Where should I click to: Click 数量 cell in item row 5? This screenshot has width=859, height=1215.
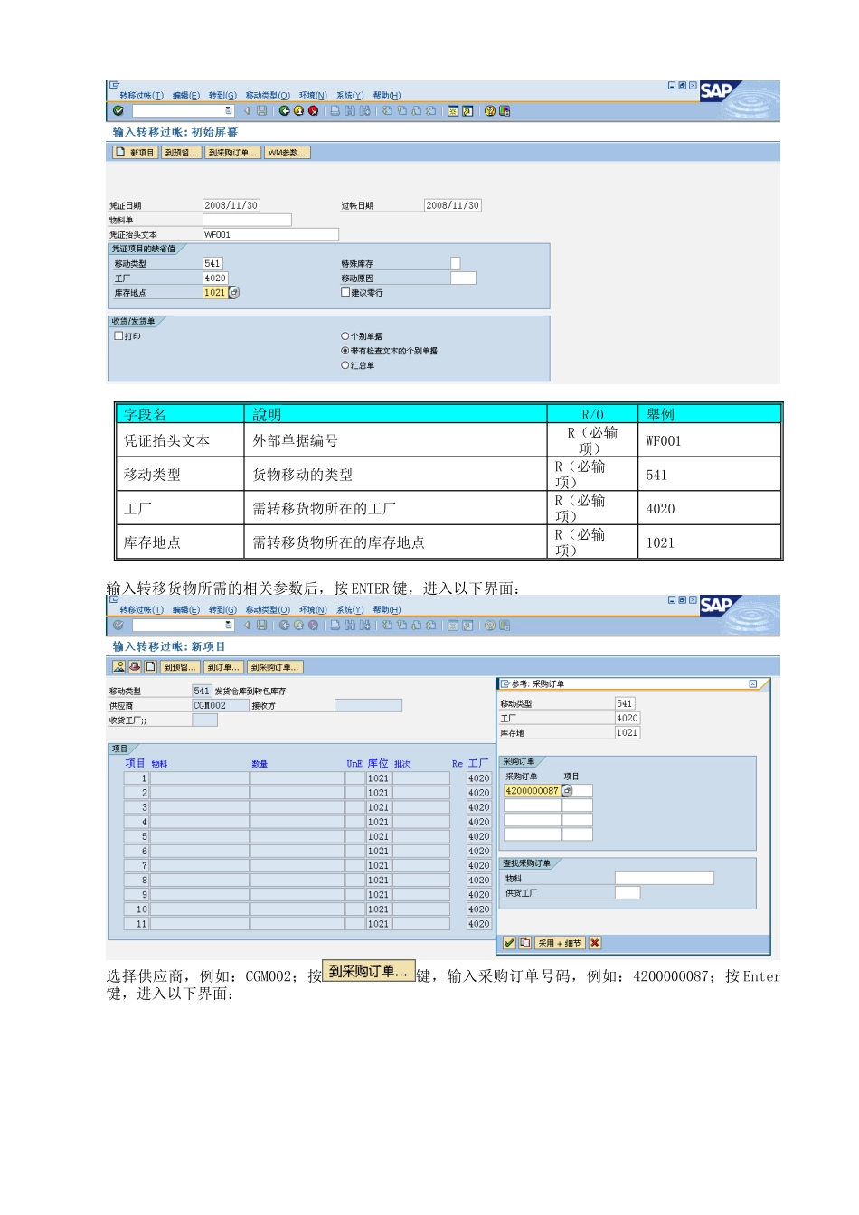297,836
